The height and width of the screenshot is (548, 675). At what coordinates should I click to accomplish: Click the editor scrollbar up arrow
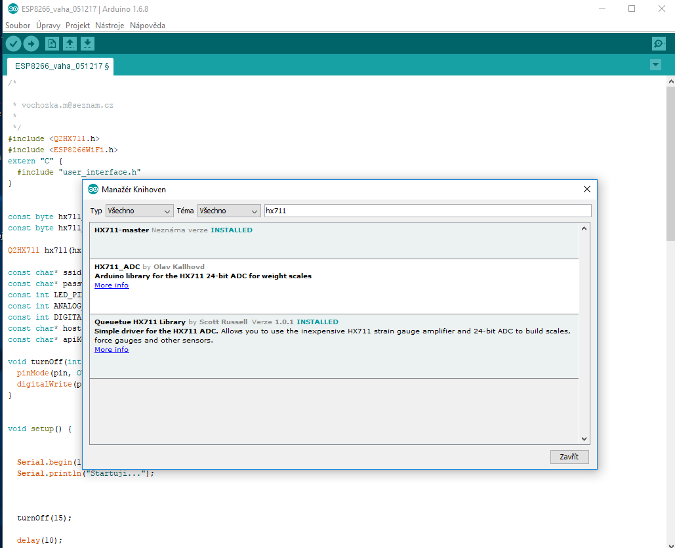point(670,81)
